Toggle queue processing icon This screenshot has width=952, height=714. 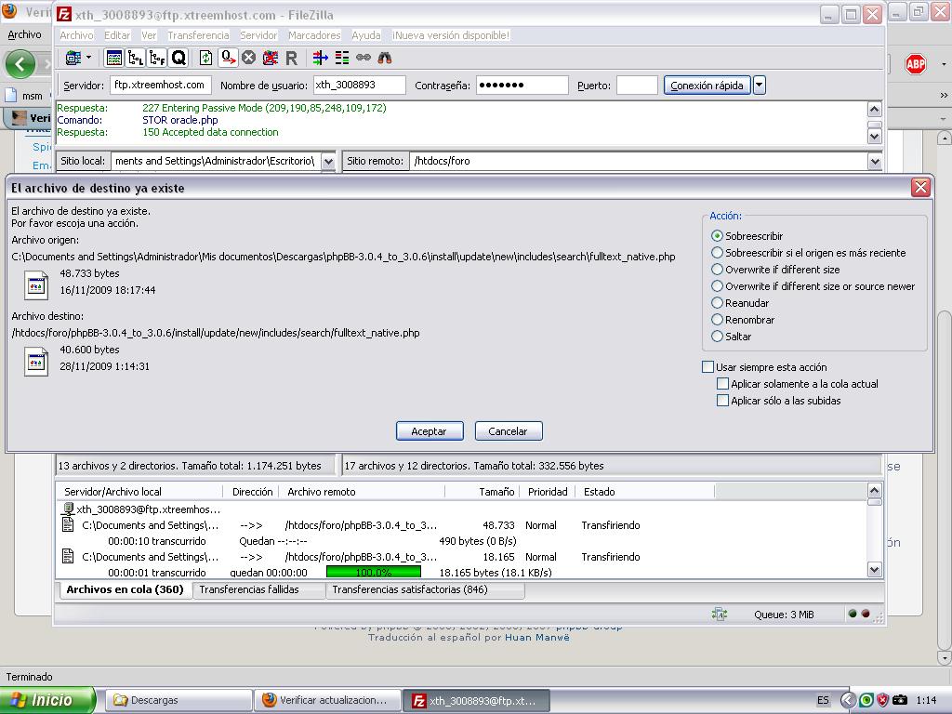pos(229,58)
